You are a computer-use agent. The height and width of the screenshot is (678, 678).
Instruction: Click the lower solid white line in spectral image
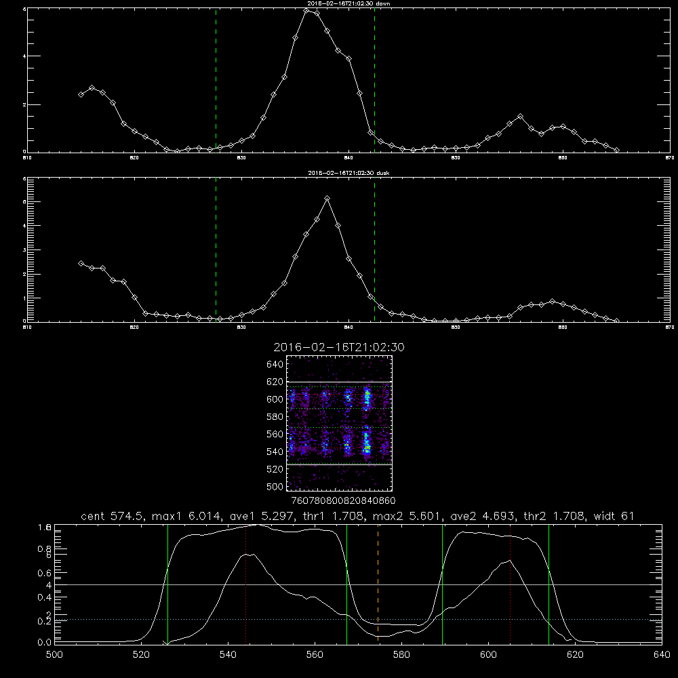pos(340,464)
